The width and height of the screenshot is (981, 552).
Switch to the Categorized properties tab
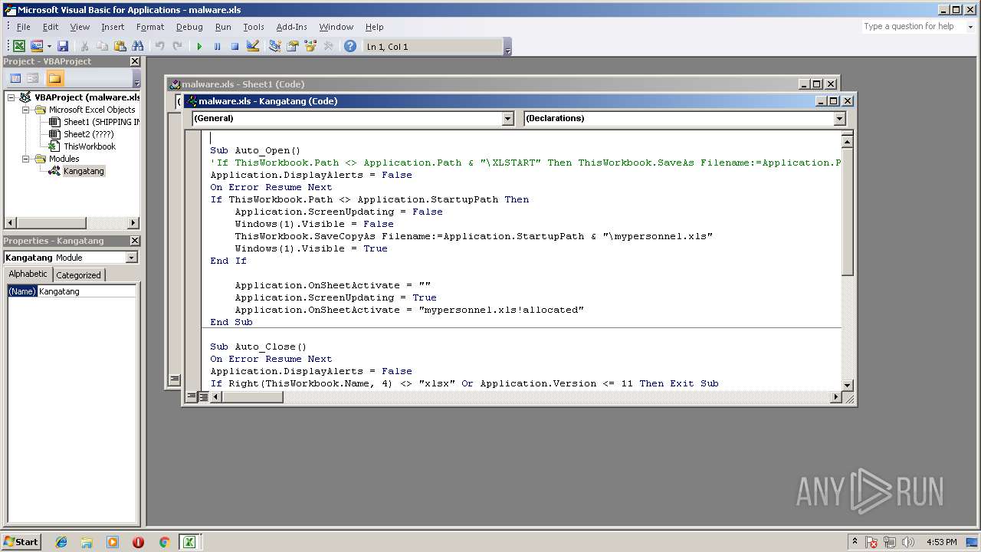pos(78,274)
